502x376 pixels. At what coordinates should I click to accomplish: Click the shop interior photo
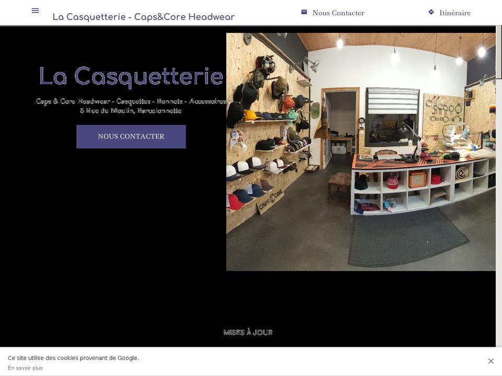point(361,152)
